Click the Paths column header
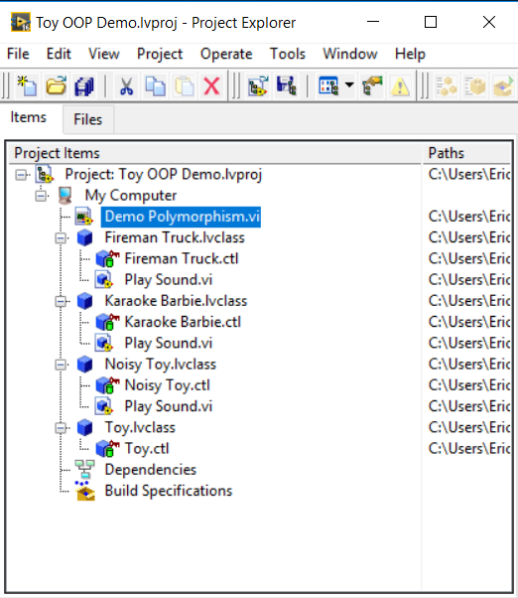 (467, 153)
